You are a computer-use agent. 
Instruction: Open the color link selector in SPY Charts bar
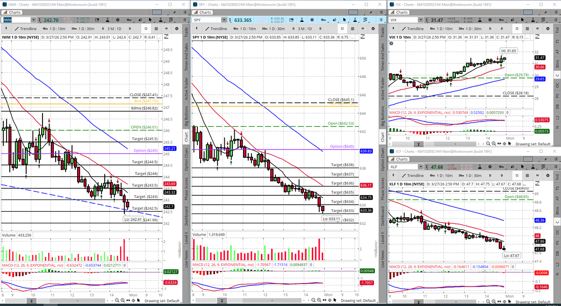pyautogui.click(x=353, y=12)
